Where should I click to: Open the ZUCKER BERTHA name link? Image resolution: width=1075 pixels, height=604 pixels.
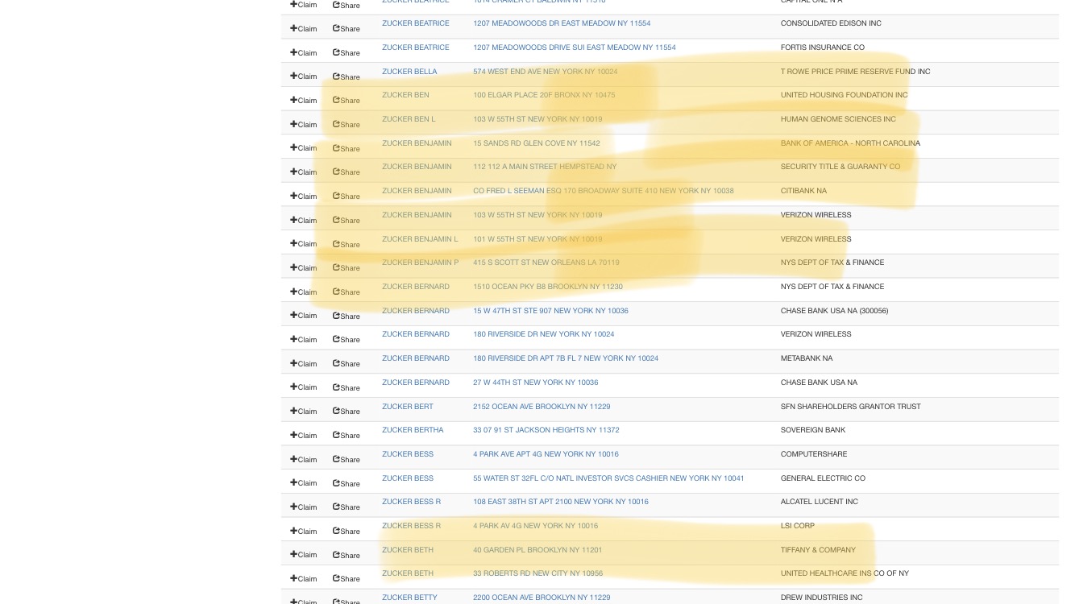413,430
